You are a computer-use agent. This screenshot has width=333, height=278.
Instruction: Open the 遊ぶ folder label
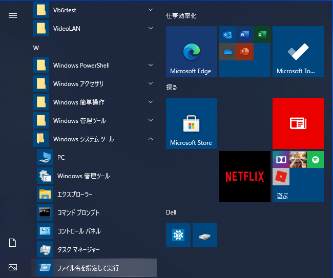(282, 196)
